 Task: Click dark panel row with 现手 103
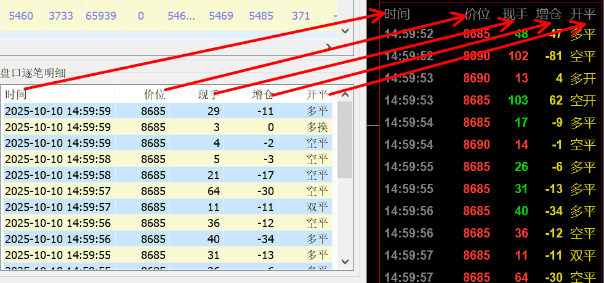click(x=489, y=100)
